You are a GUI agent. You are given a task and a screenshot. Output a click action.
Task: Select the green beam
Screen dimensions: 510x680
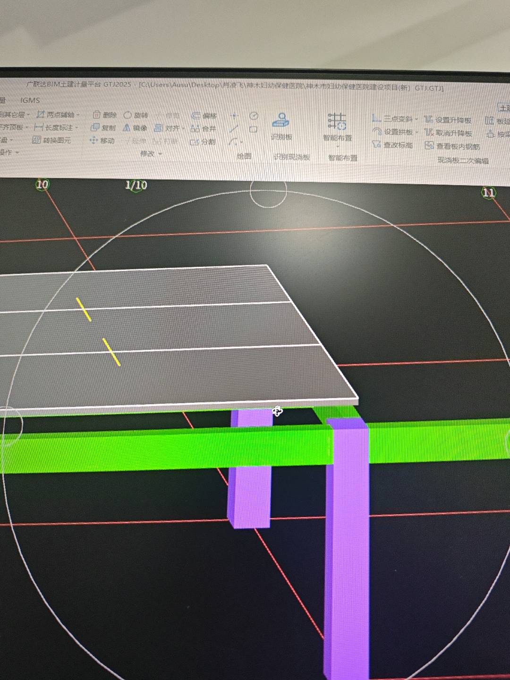[165, 449]
